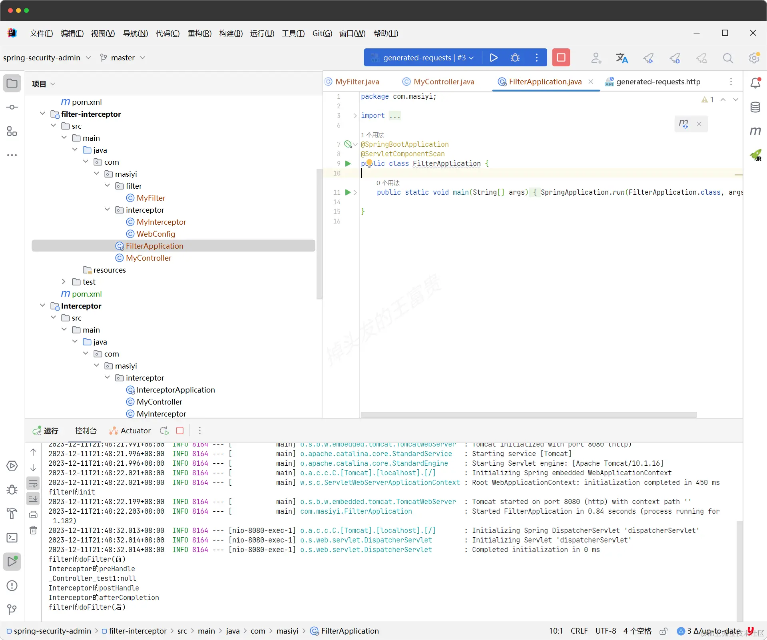This screenshot has height=640, width=767.
Task: Open the Notifications bell icon
Action: coord(755,83)
